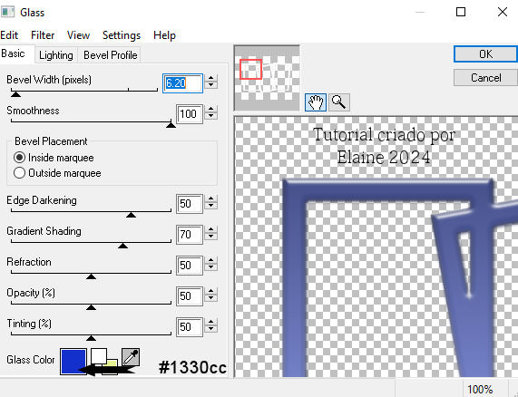Increase Bevel Width with up arrow
Viewport: 518px width, 397px height.
point(211,79)
